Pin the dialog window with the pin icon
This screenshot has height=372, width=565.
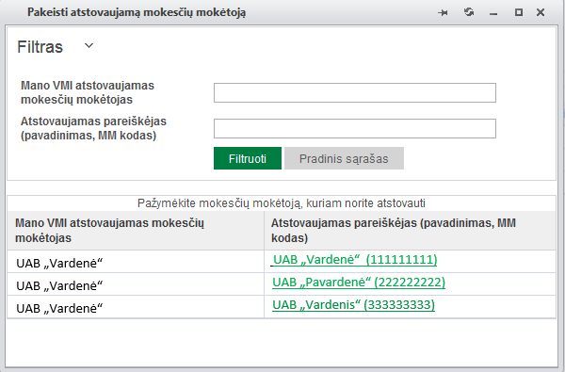point(443,13)
